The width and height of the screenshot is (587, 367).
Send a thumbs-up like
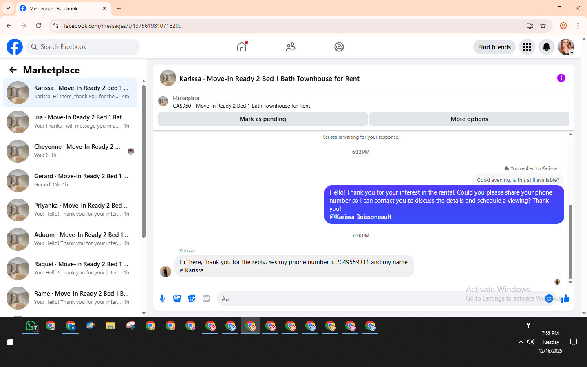565,298
